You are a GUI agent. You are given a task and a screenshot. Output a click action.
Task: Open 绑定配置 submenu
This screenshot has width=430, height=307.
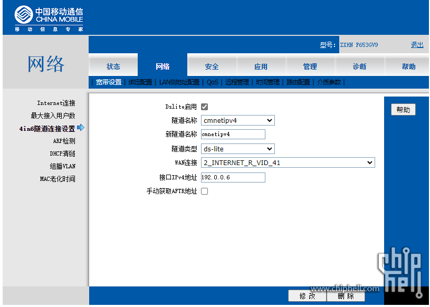pyautogui.click(x=140, y=82)
